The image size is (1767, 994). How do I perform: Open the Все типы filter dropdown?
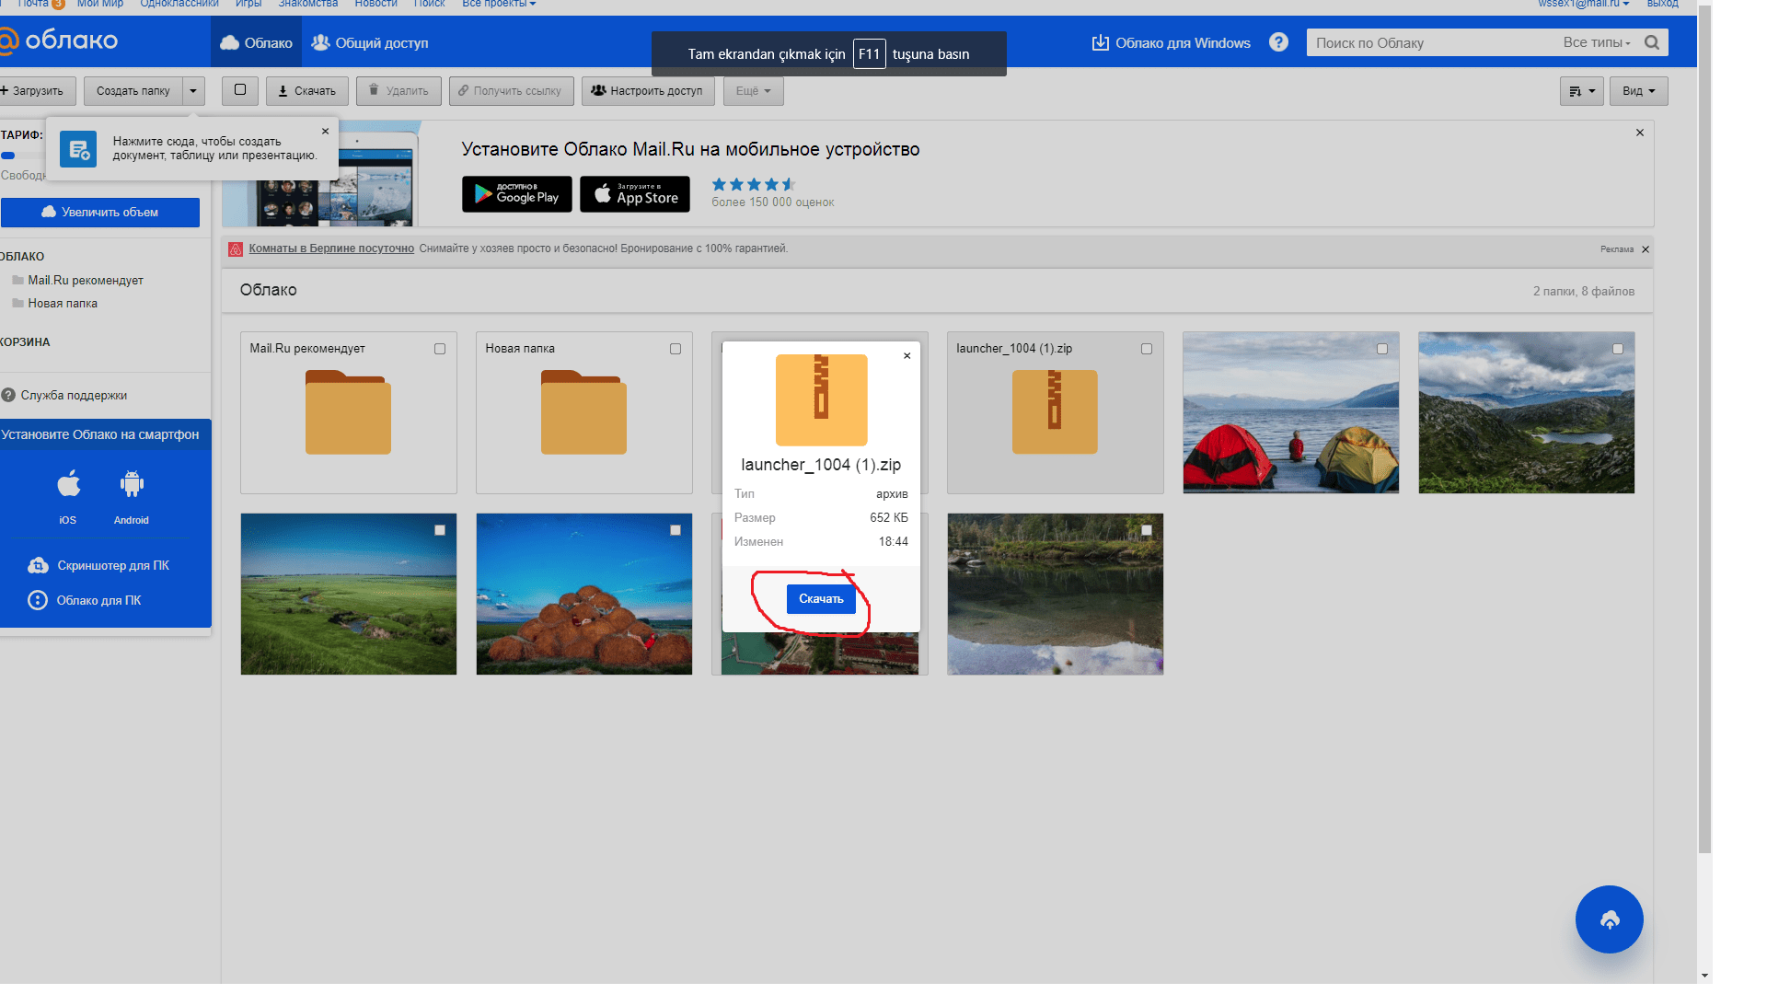pos(1597,42)
